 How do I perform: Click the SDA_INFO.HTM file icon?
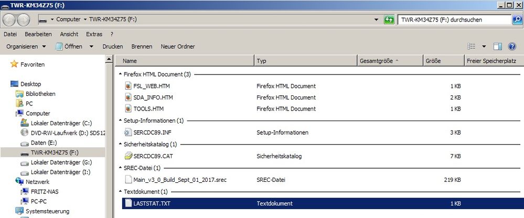(129, 97)
